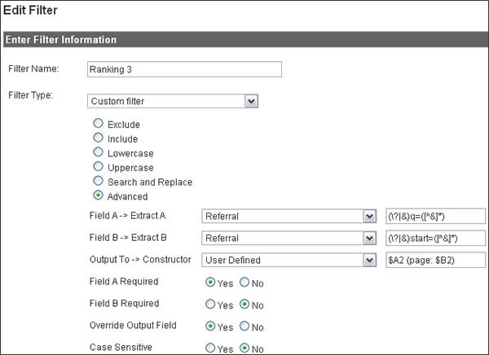Screen dimensions: 489x355
Task: Pick the Uppercase radio button
Action: click(99, 167)
